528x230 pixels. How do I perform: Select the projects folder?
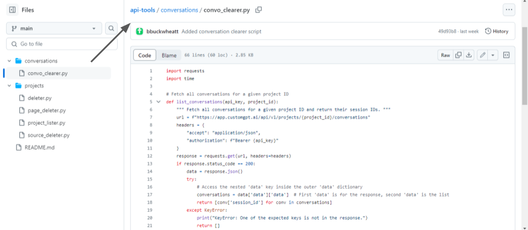(x=34, y=85)
